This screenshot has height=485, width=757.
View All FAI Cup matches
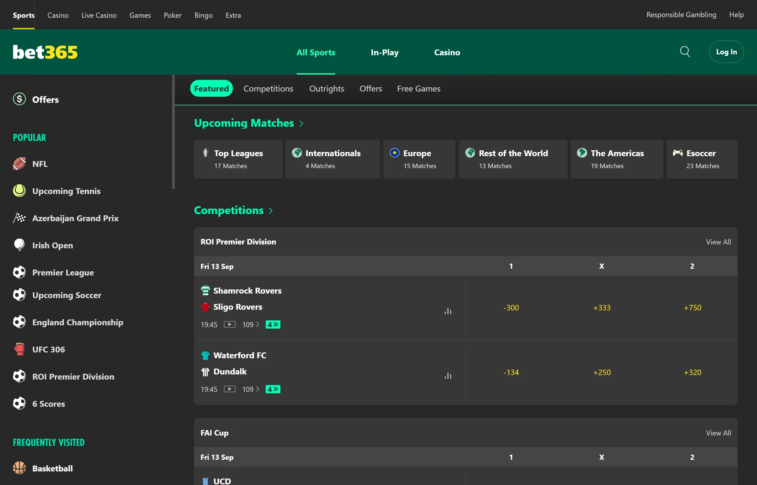[x=718, y=433]
